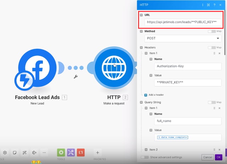
Task: Open the purple Tools icon
Action: point(71,152)
